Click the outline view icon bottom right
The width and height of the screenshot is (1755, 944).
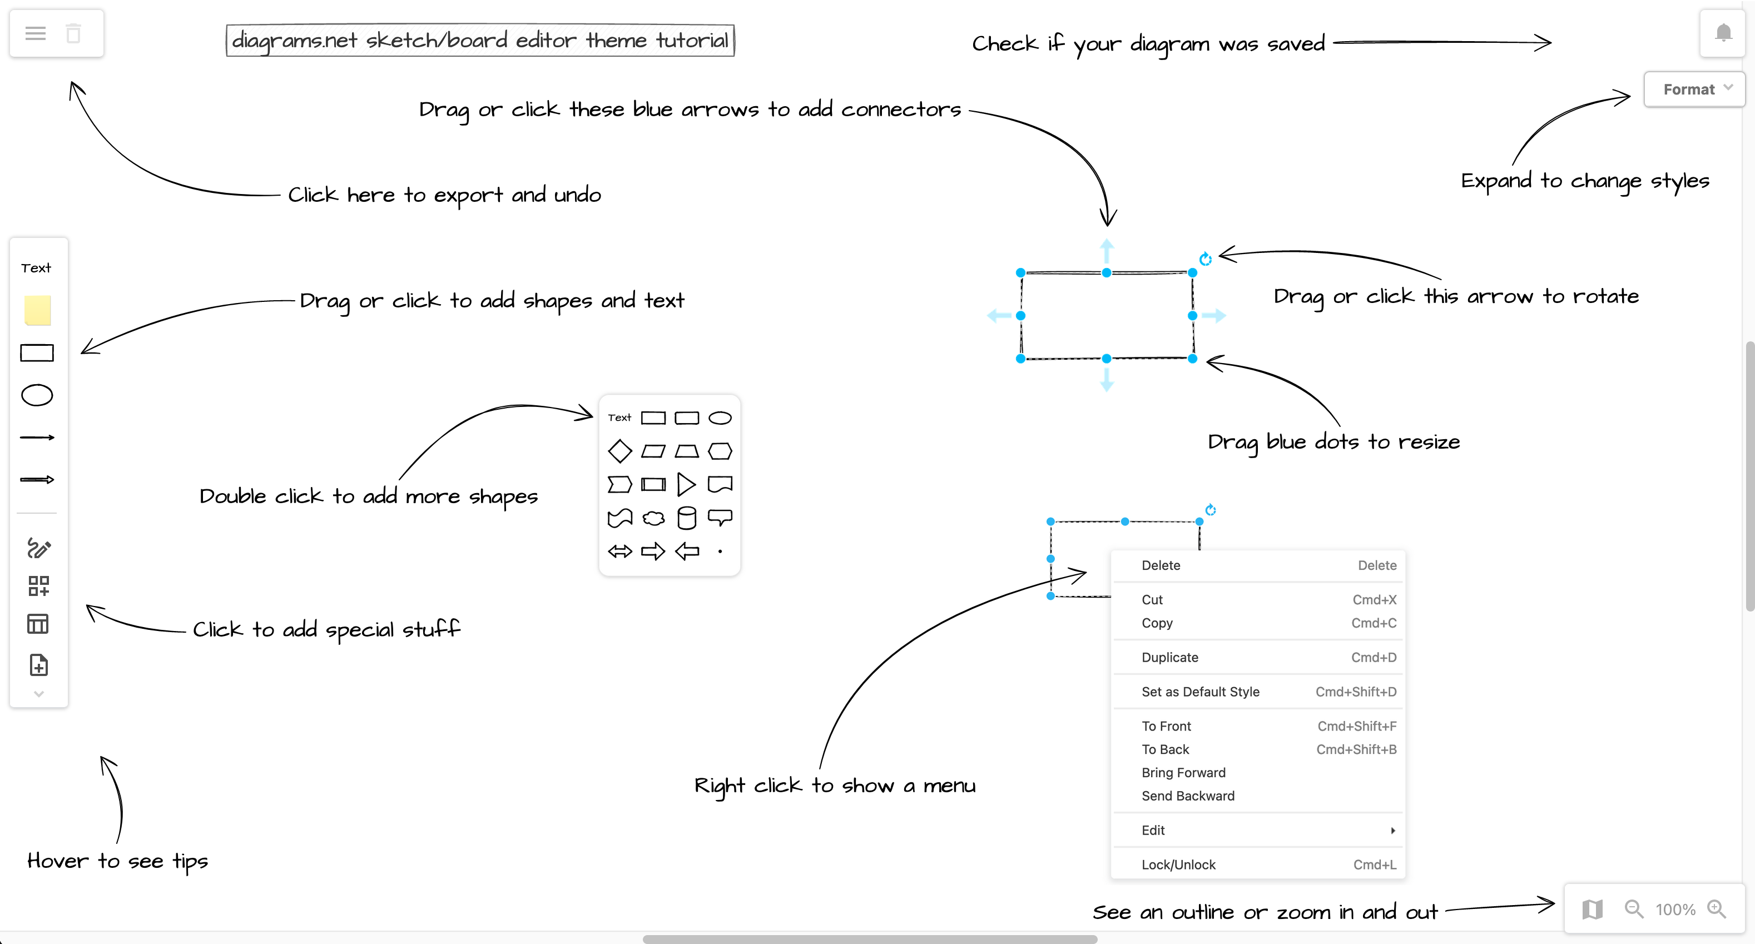(1592, 909)
